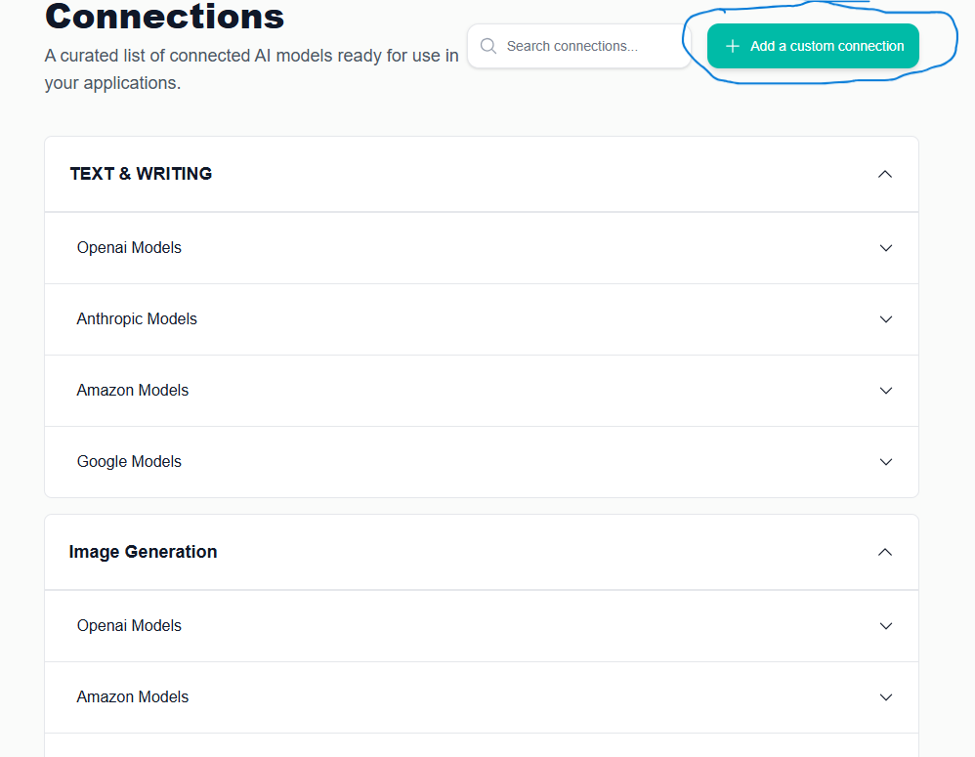The height and width of the screenshot is (757, 975).
Task: Click the Anthropic Models row label
Action: [x=137, y=318]
